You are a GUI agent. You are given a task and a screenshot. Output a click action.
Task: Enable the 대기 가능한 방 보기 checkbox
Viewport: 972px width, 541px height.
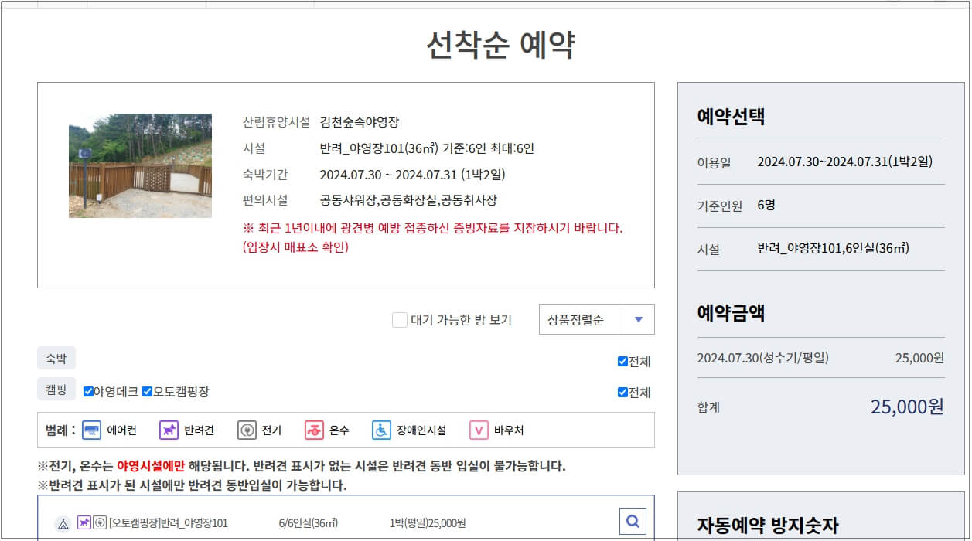coord(399,320)
